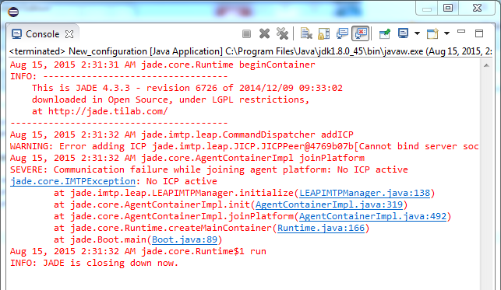Image resolution: width=501 pixels, height=290 pixels.
Task: Click the console scrollbar up arrow
Action: [486, 65]
